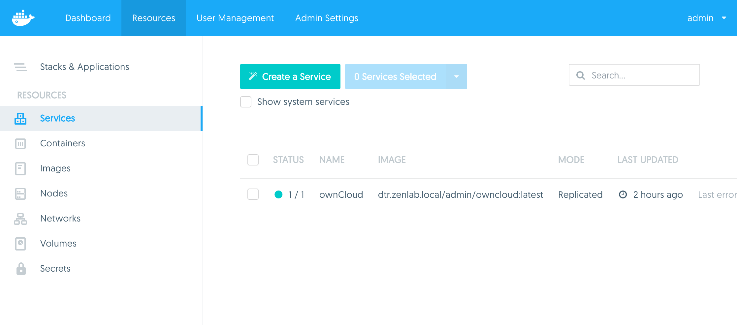Viewport: 737px width, 325px height.
Task: Open the admin user dropdown menu
Action: coord(707,18)
